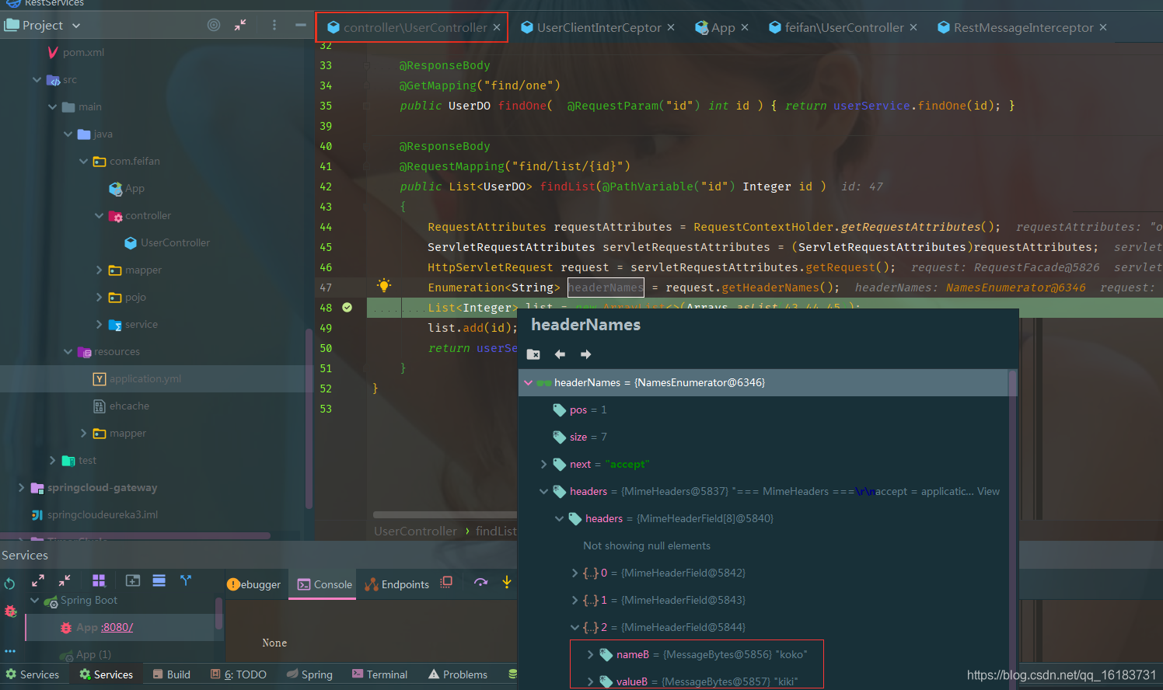Click the rerun icon in Services panel
This screenshot has width=1163, height=690.
coord(10,583)
